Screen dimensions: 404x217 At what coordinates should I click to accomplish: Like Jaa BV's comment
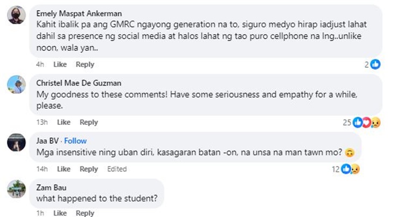tap(64, 169)
